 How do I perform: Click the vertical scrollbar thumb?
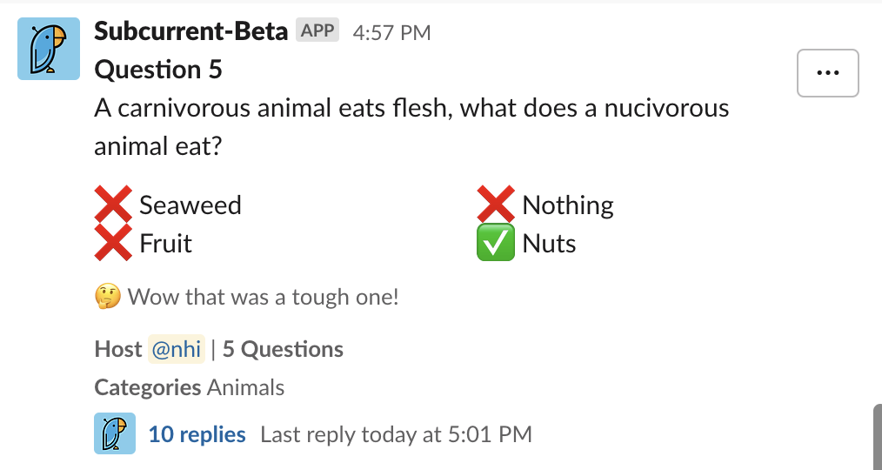(x=877, y=437)
